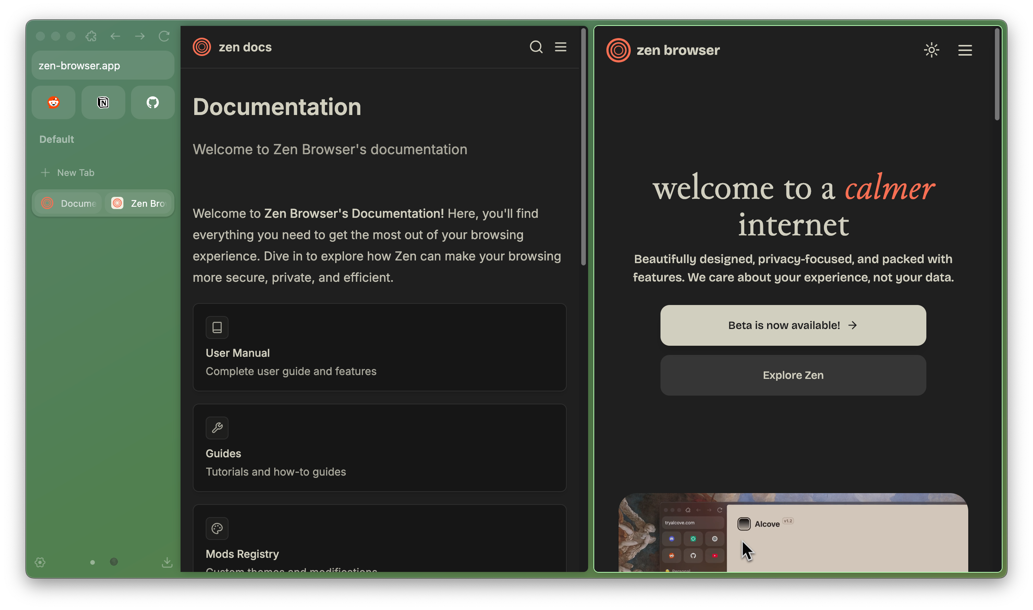Click the zen docs logo

click(202, 47)
